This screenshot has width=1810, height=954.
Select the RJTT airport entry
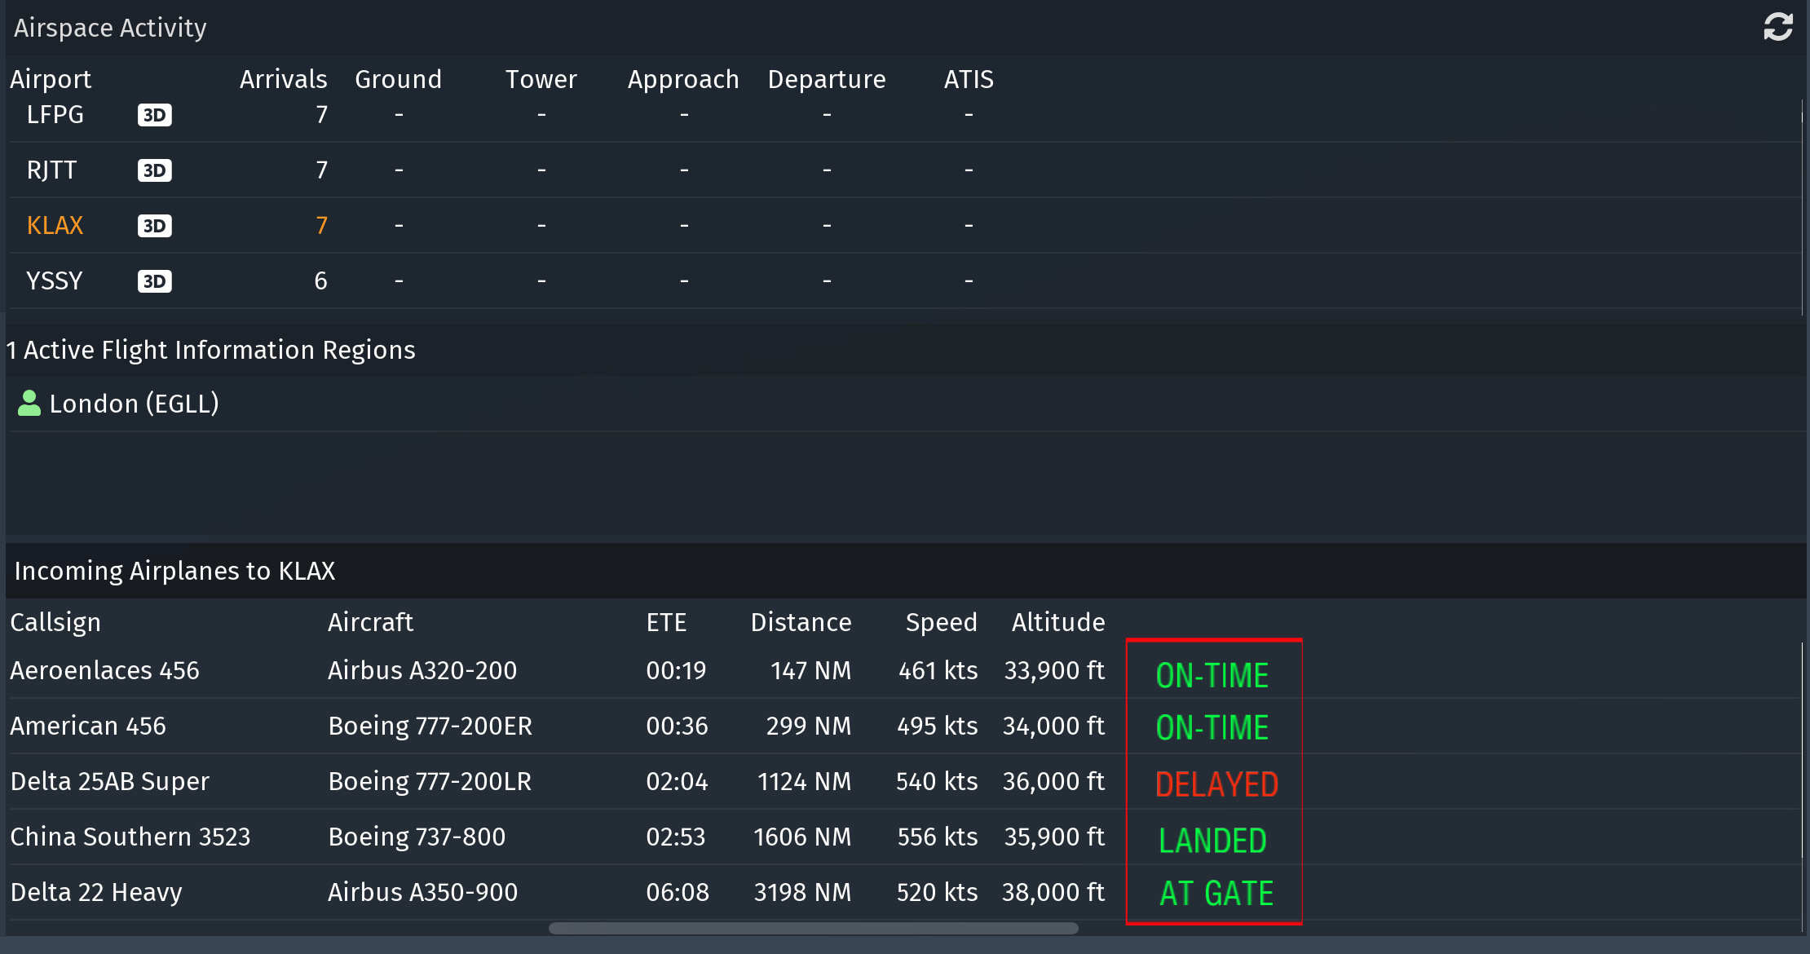tap(51, 170)
